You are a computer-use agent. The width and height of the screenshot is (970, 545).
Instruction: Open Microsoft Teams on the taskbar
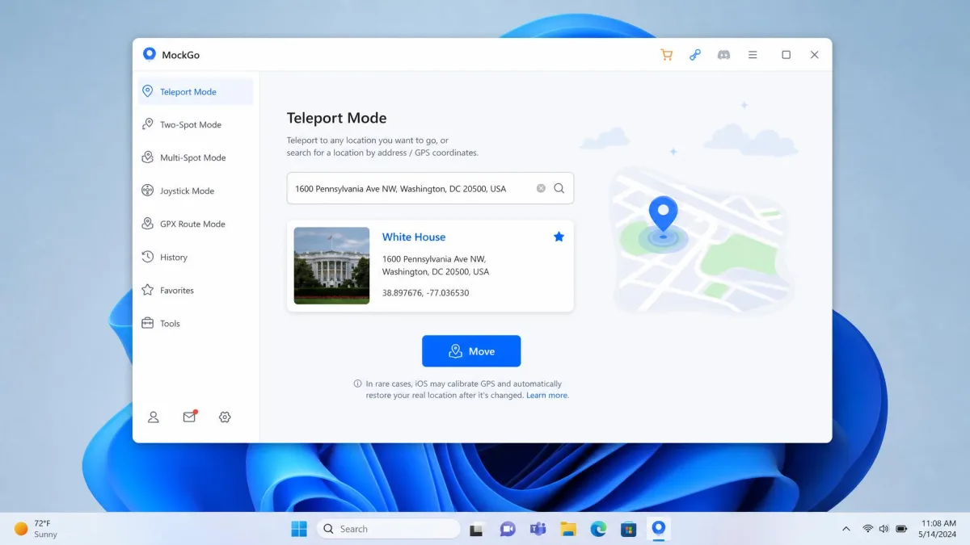tap(538, 529)
